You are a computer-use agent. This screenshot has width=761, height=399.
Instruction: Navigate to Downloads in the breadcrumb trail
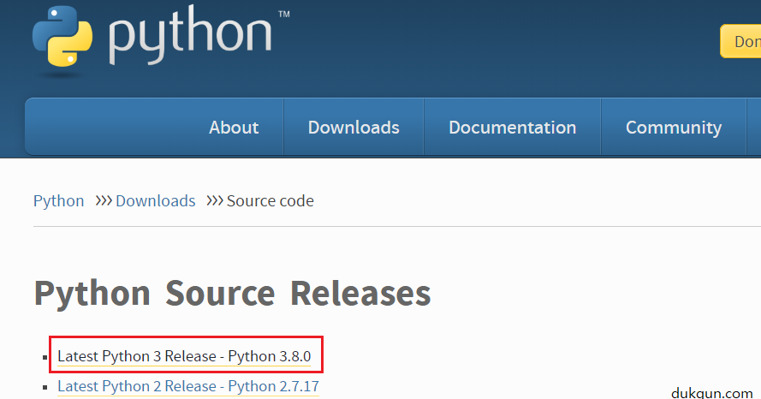[x=156, y=201]
